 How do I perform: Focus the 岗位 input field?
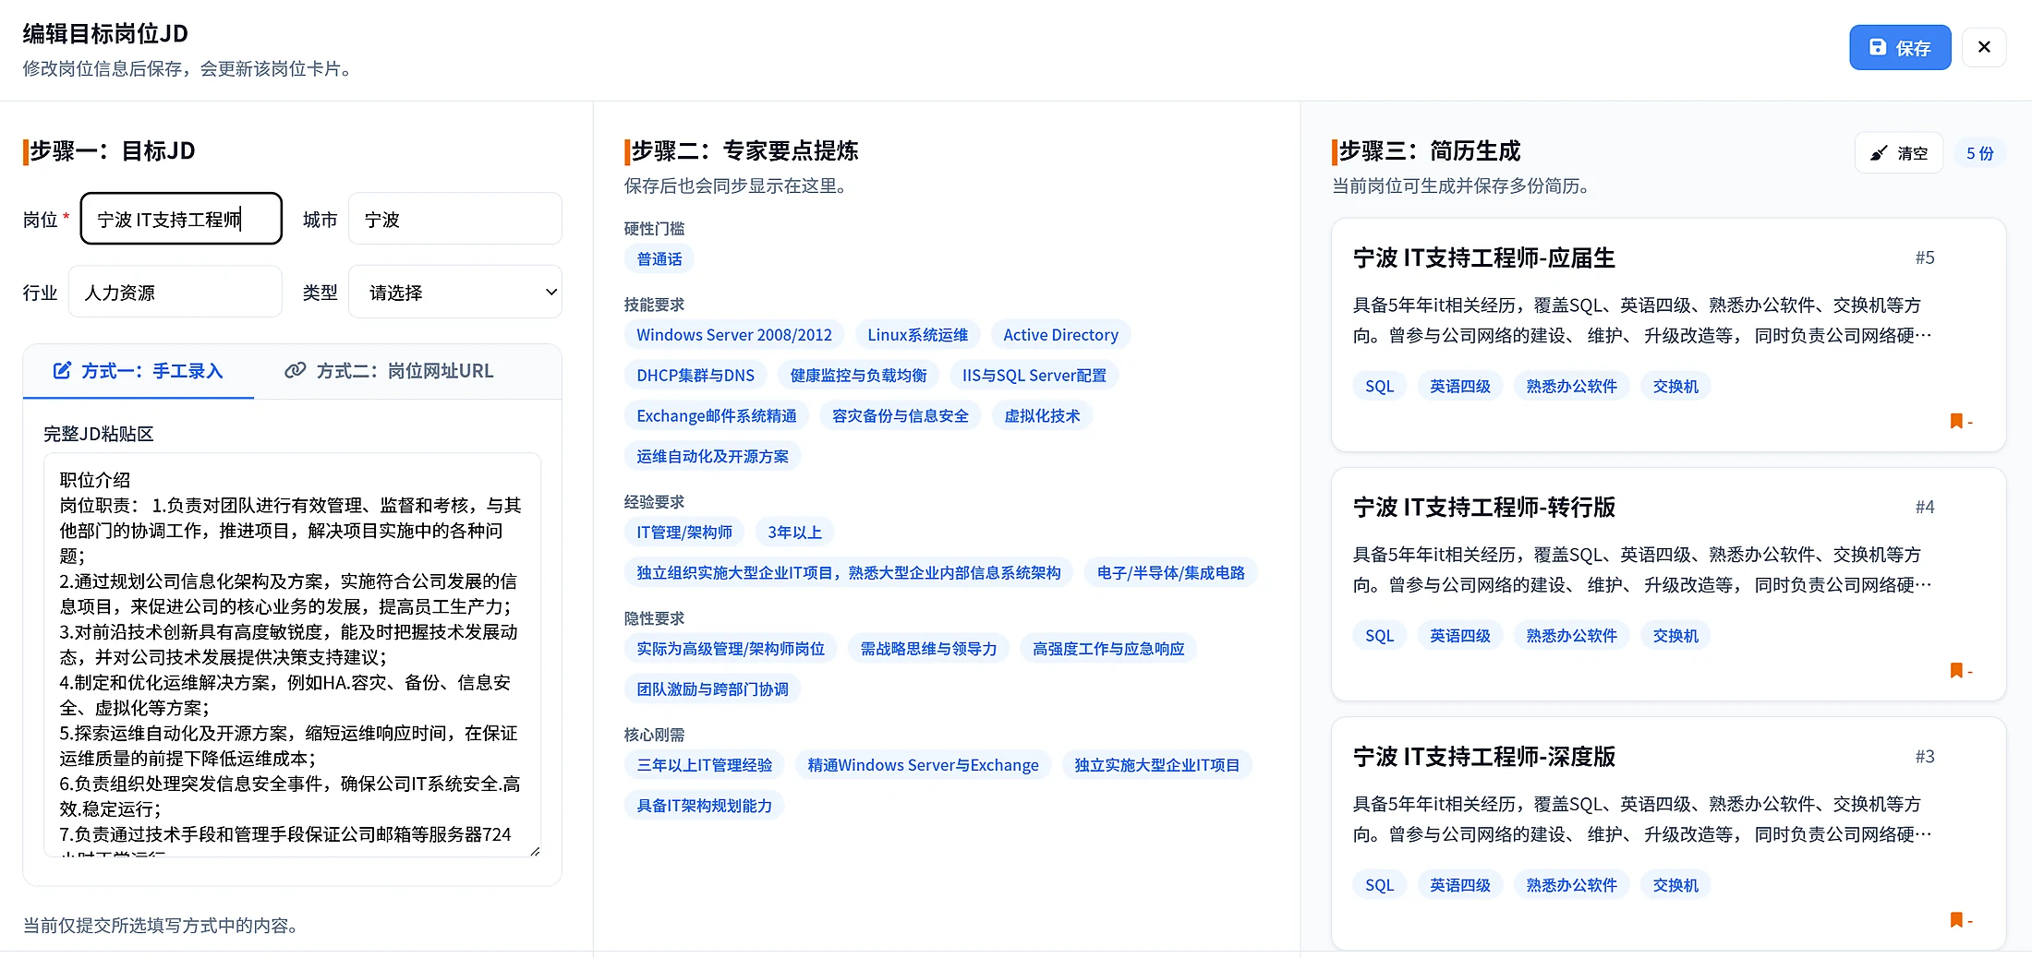(181, 219)
